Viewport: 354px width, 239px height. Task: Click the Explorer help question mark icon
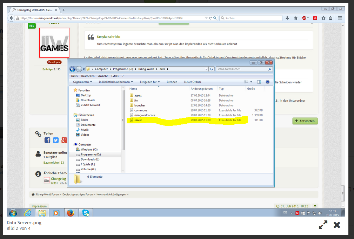click(267, 82)
